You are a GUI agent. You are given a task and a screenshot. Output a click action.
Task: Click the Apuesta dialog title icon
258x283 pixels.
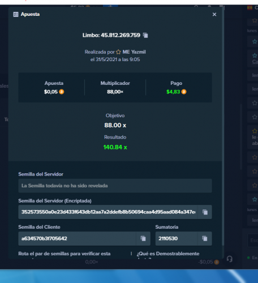click(16, 14)
